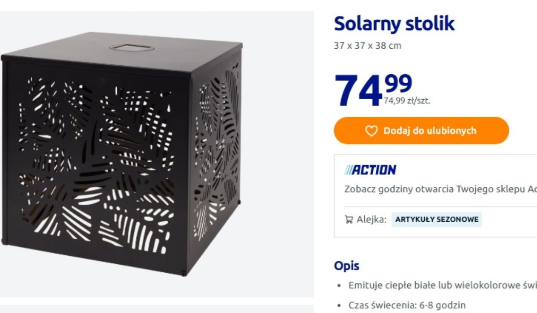Viewport: 537px width, 313px height.
Task: Click the 74,99 zł/szt. unit price
Action: click(407, 101)
